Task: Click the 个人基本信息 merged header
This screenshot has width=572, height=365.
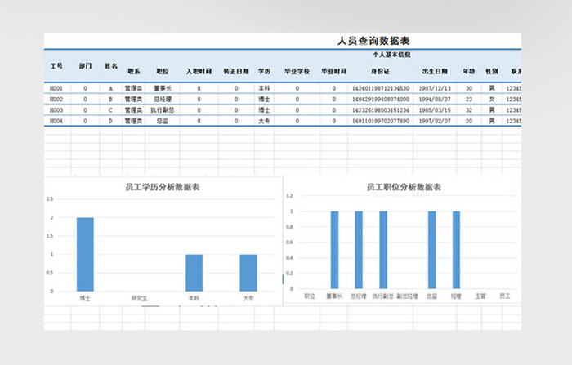Action: [391, 55]
